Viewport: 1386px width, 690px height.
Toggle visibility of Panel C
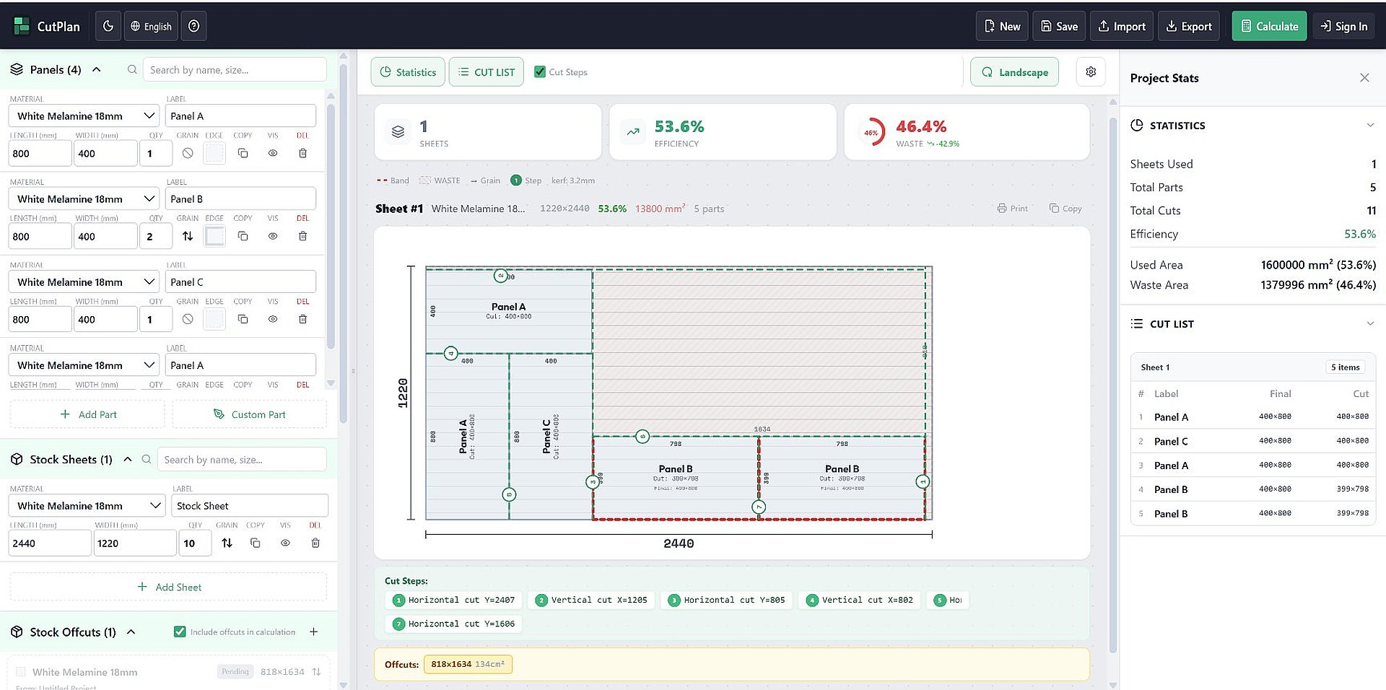point(273,319)
